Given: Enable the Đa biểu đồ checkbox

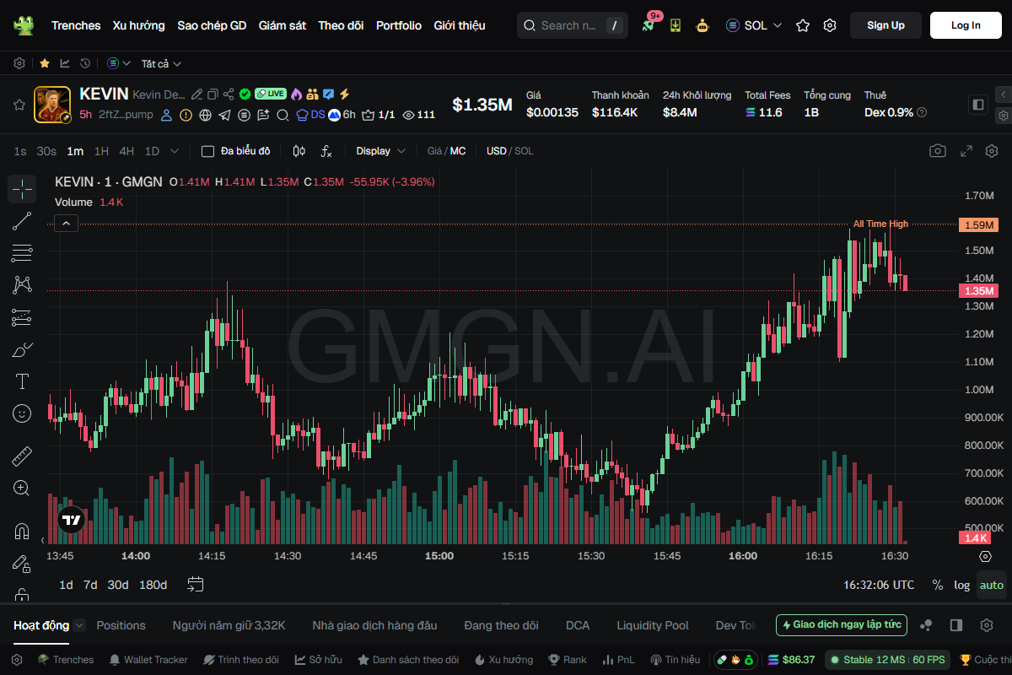Looking at the screenshot, I should (x=207, y=151).
